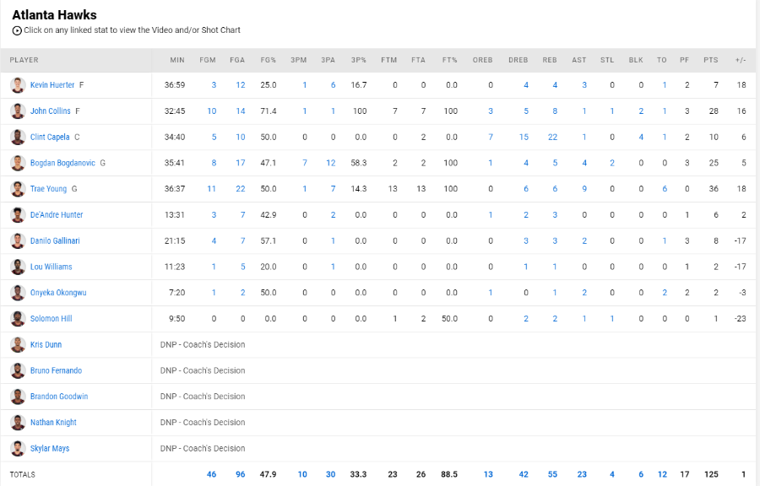Click the MIN column header
This screenshot has width=760, height=486.
(x=177, y=60)
